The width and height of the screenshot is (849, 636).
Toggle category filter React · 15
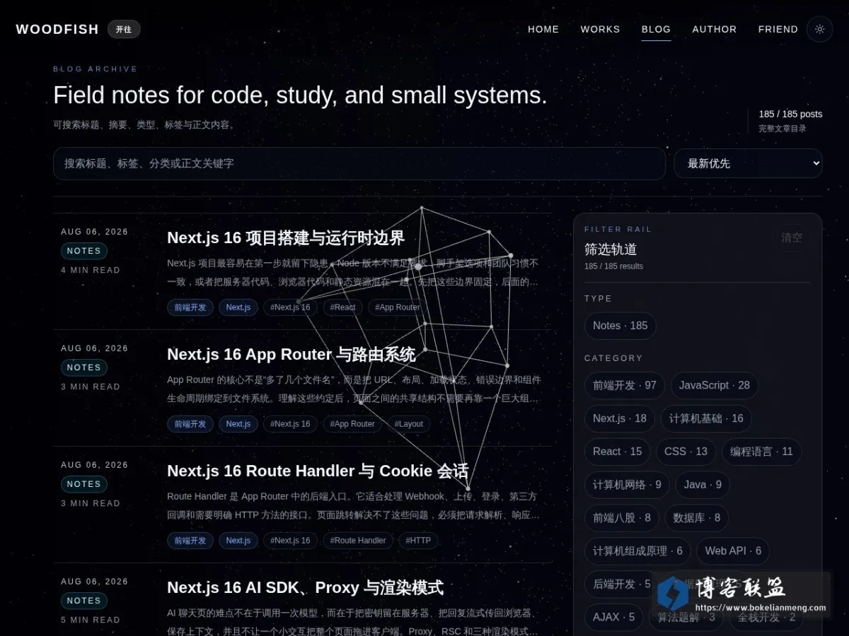click(x=618, y=452)
